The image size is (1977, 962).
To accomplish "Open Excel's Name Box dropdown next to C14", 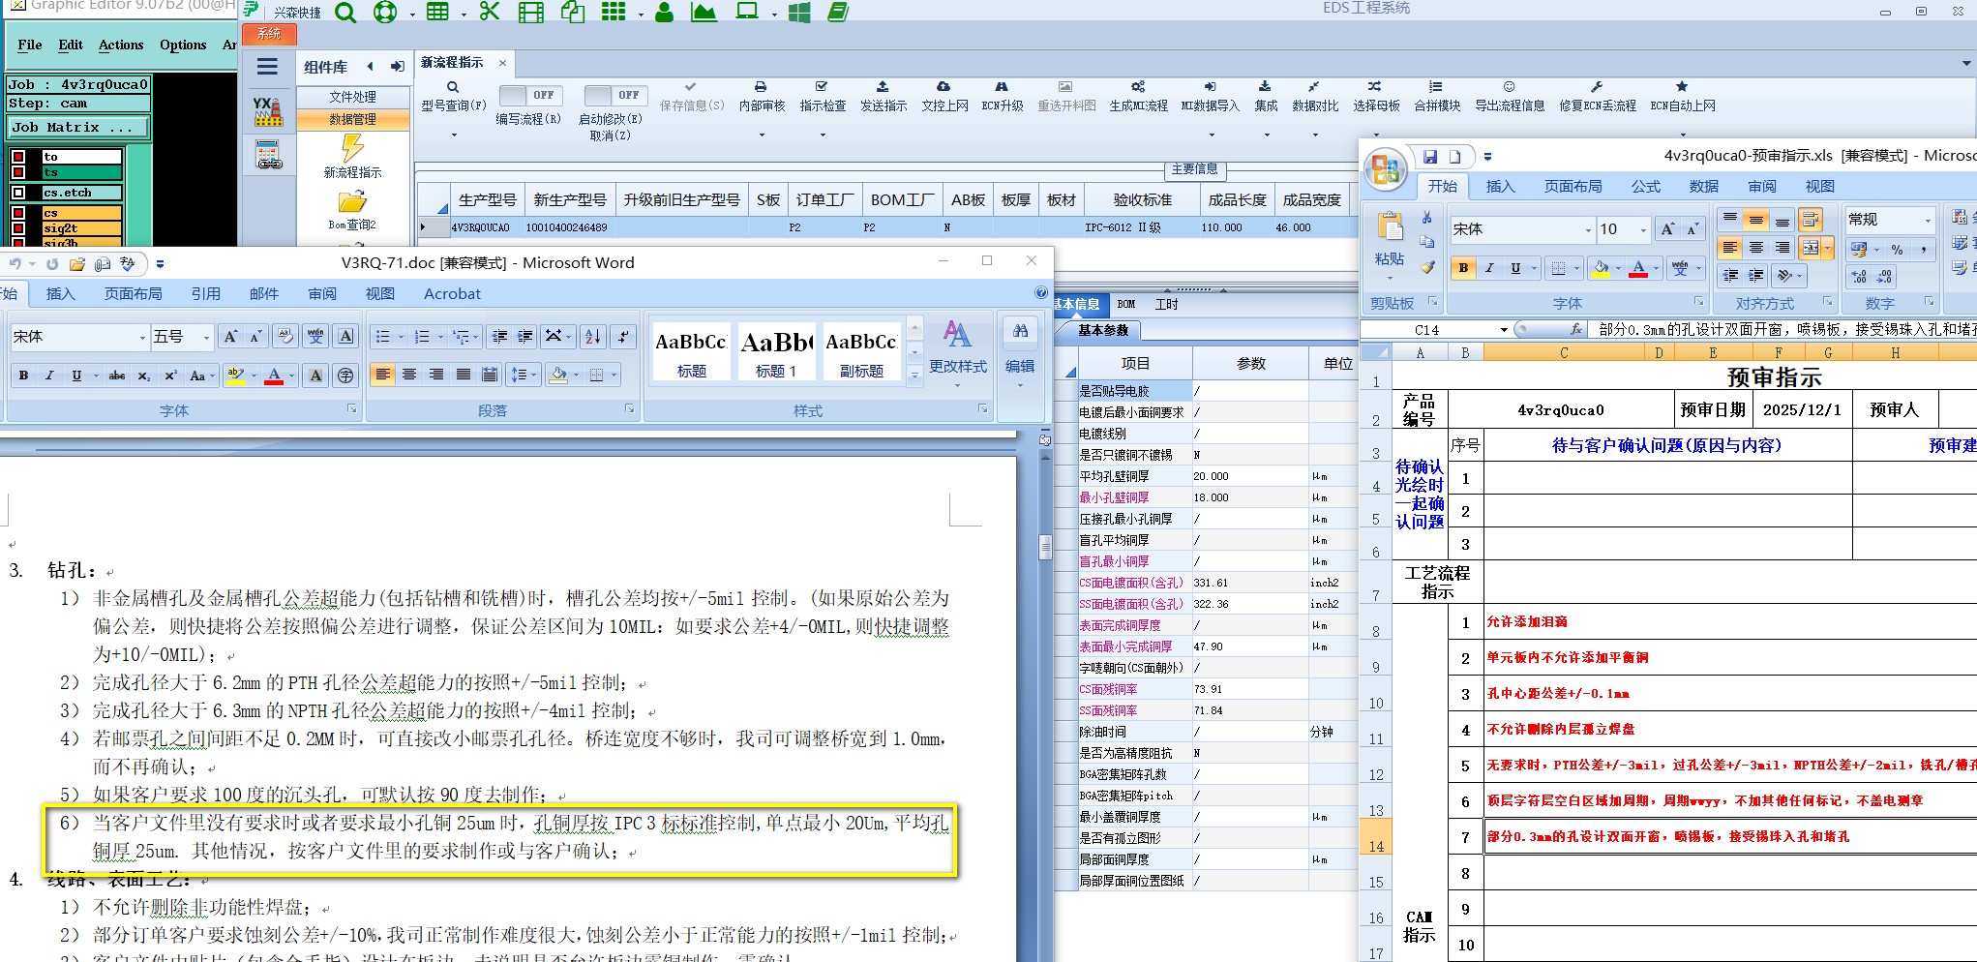I will (1504, 330).
